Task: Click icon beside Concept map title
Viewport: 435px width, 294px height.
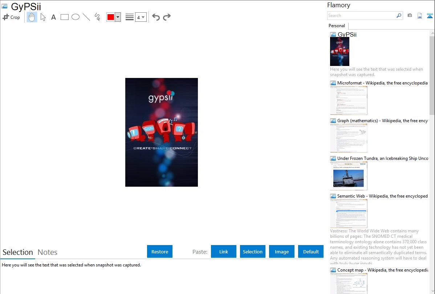Action: (x=333, y=270)
